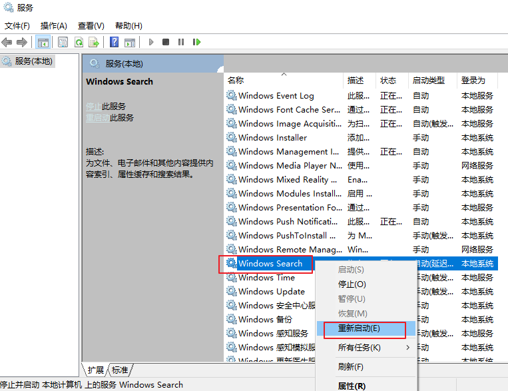Open Help via the question mark icon

click(114, 42)
